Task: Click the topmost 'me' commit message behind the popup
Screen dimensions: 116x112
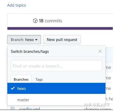Action: tap(108, 68)
